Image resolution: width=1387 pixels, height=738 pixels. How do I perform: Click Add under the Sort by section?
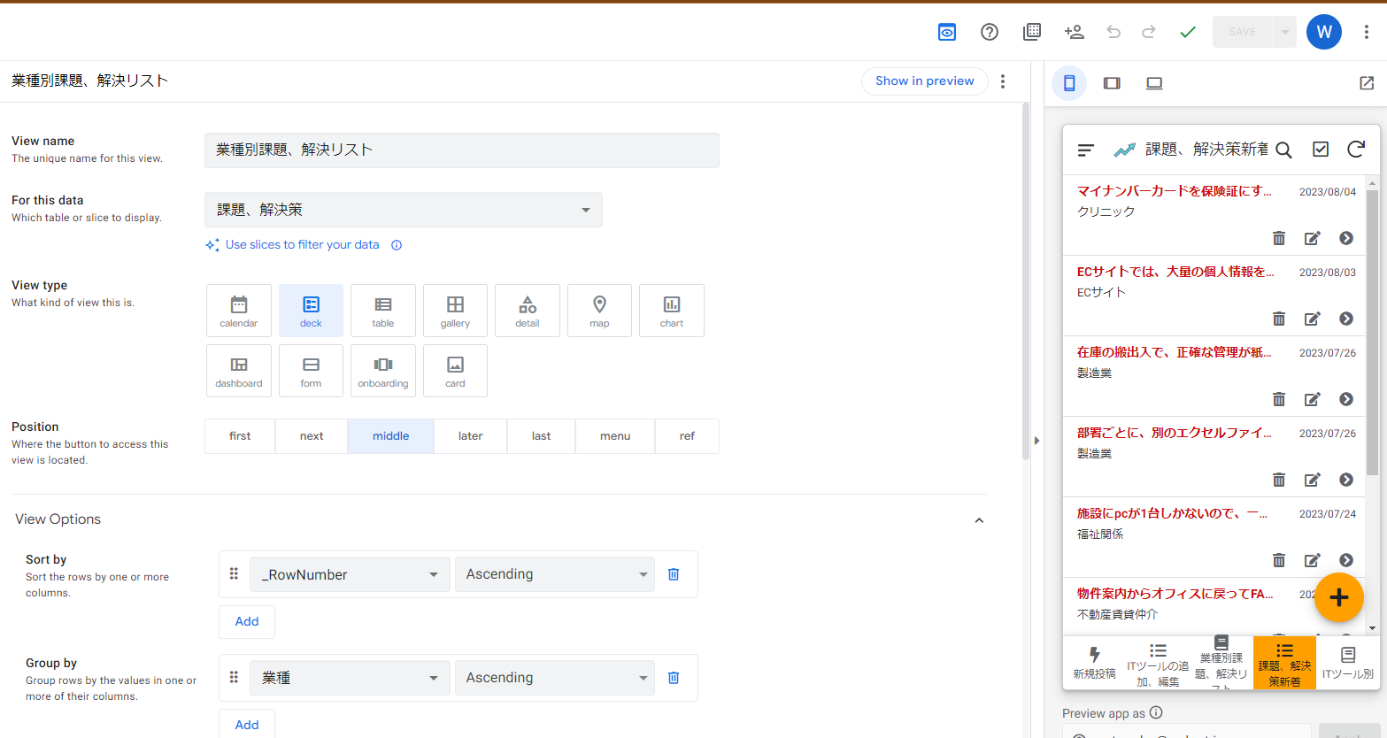[246, 621]
